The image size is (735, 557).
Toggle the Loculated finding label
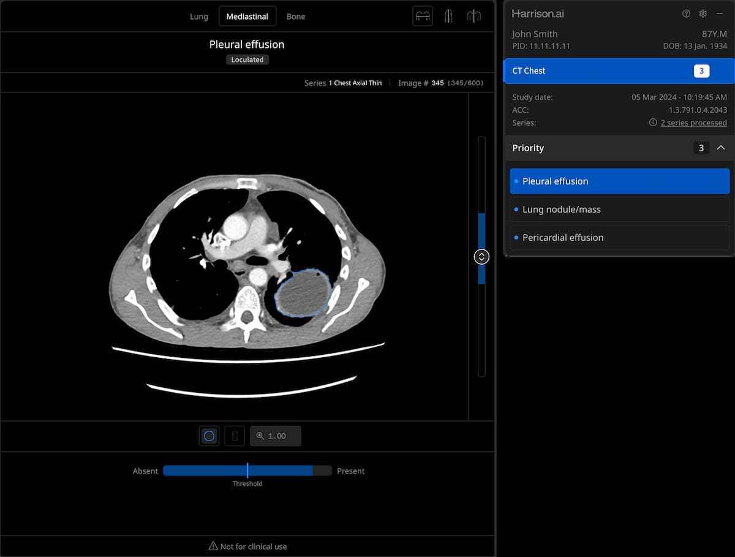coord(247,59)
